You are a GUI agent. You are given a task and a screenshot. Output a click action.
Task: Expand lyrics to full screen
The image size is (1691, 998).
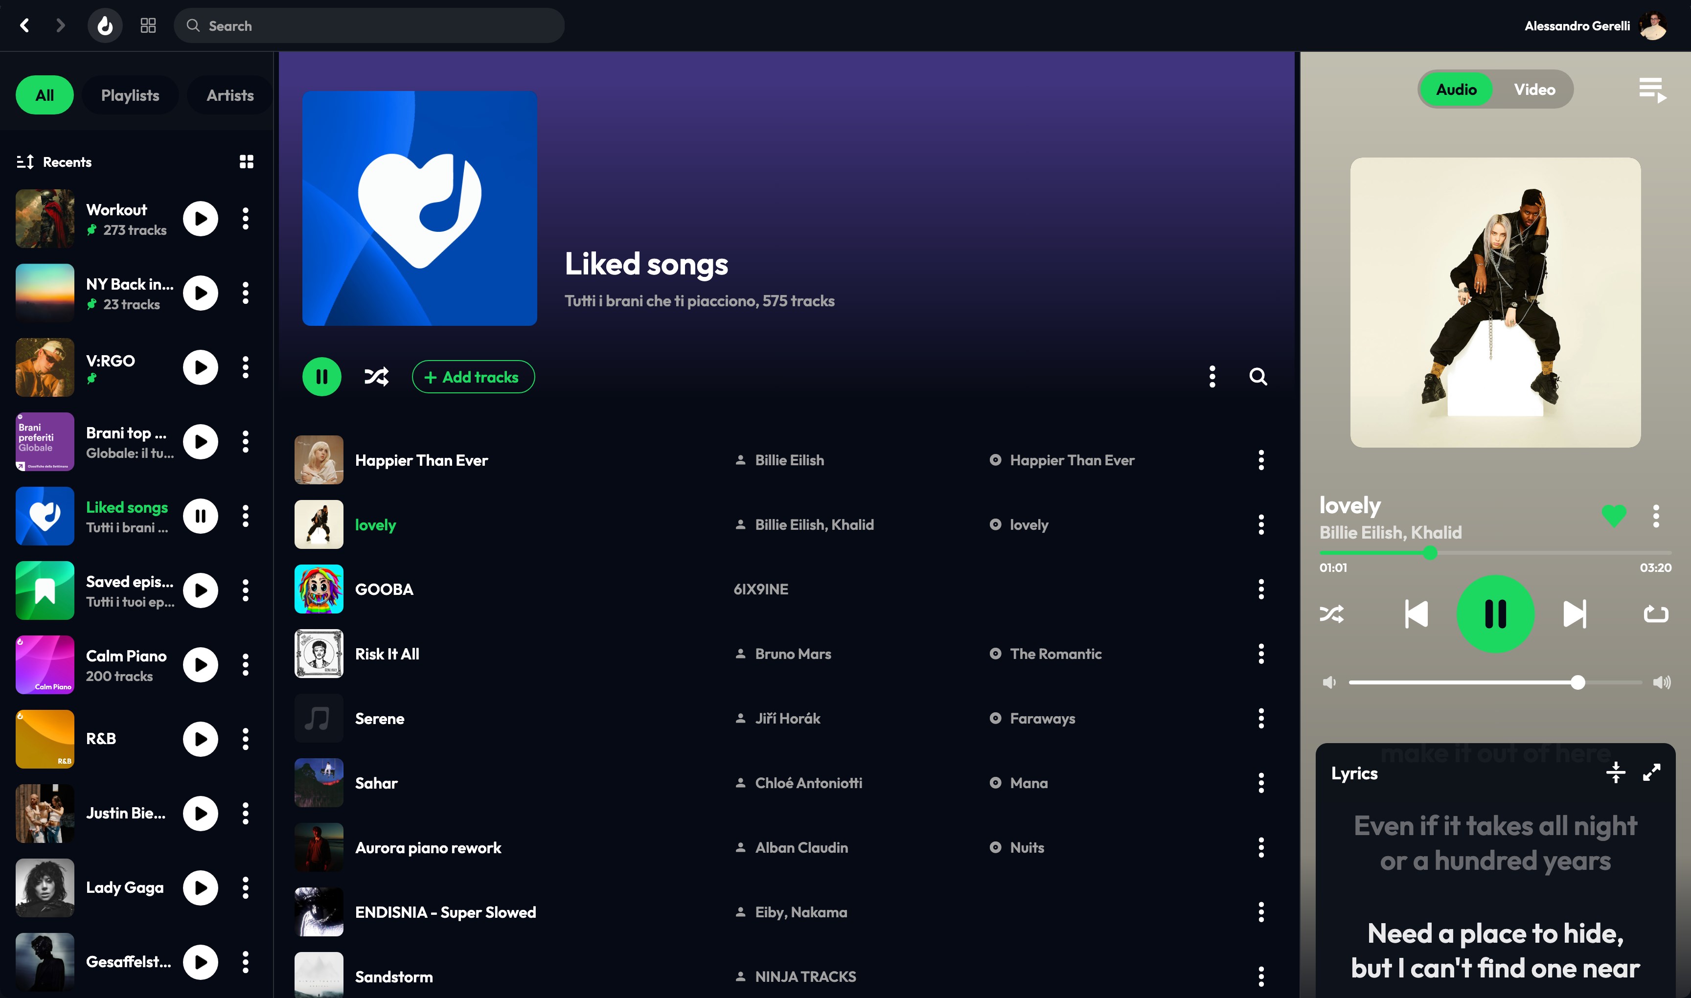click(x=1651, y=772)
